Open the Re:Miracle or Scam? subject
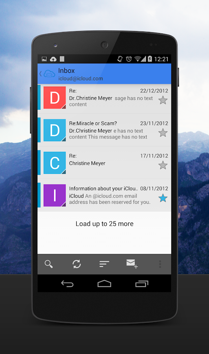The image size is (209, 354). [x=93, y=123]
